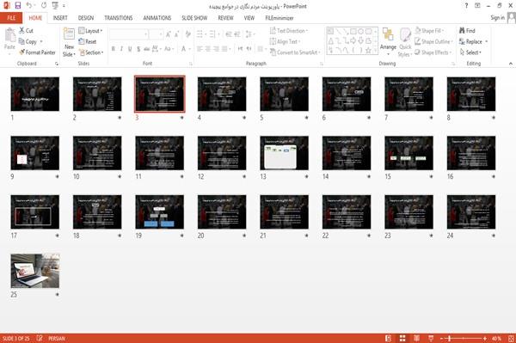Open the Select dropdown in Editing
The image size is (516, 343).
(x=470, y=52)
